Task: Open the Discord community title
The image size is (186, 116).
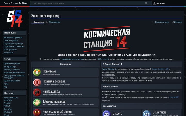Action: [118, 113]
